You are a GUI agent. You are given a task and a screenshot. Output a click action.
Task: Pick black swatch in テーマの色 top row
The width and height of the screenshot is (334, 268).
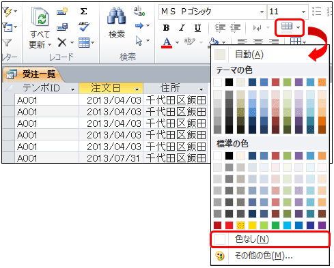coord(229,82)
